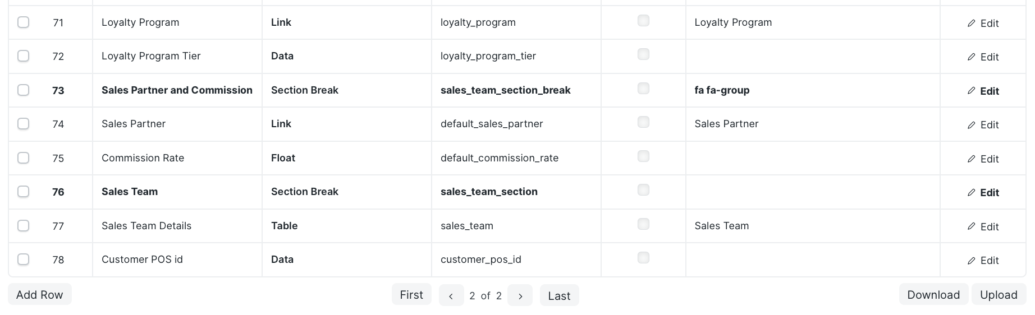Click the edit pencil for Customer POS id

click(972, 261)
